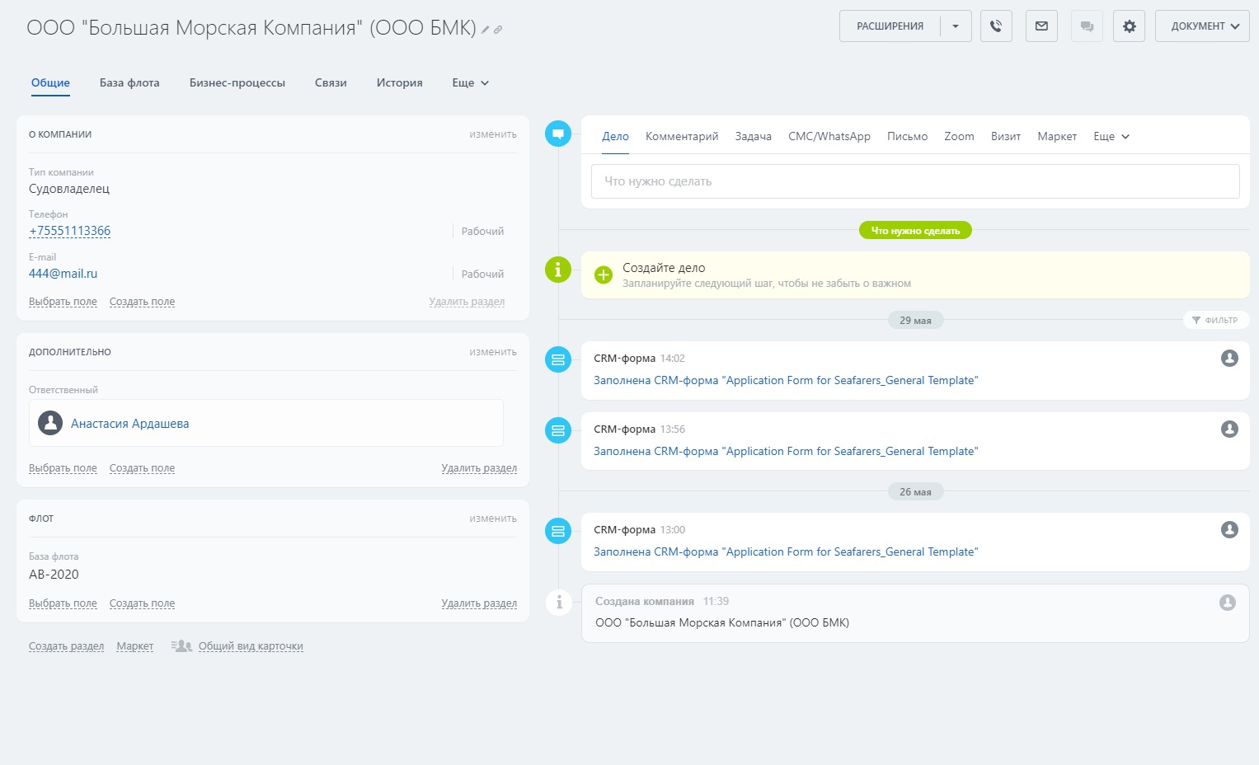Expand the Еще menu in timeline tabs
This screenshot has width=1259, height=765.
click(x=1111, y=137)
